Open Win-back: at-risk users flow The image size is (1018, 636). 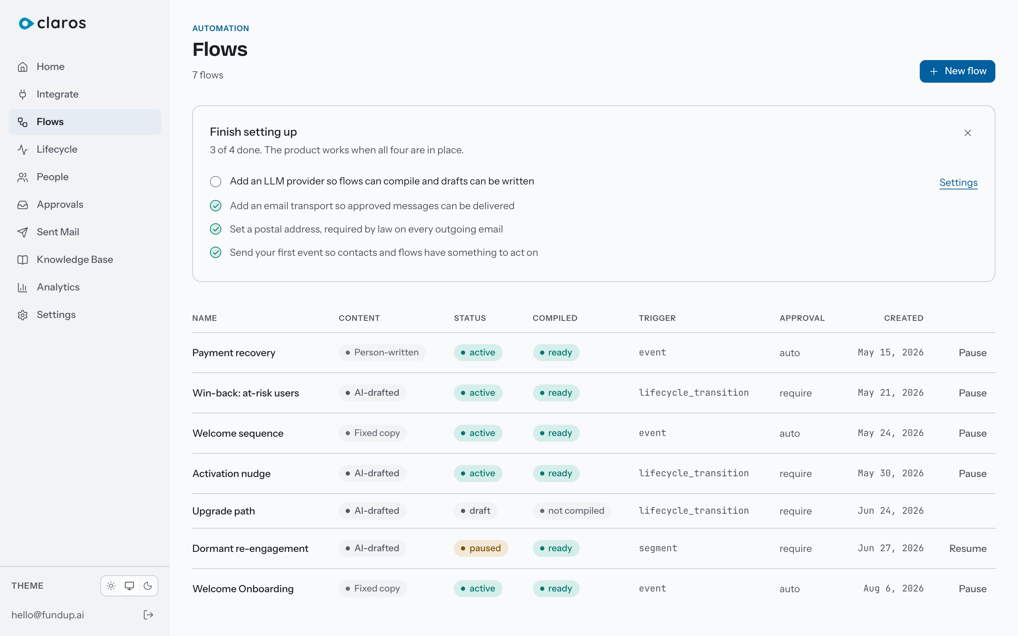[246, 393]
